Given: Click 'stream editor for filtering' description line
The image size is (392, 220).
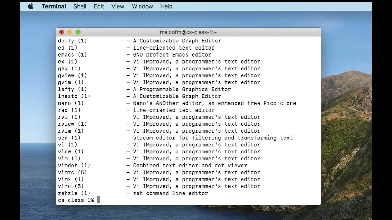Looking at the screenshot, I should click(213, 138).
